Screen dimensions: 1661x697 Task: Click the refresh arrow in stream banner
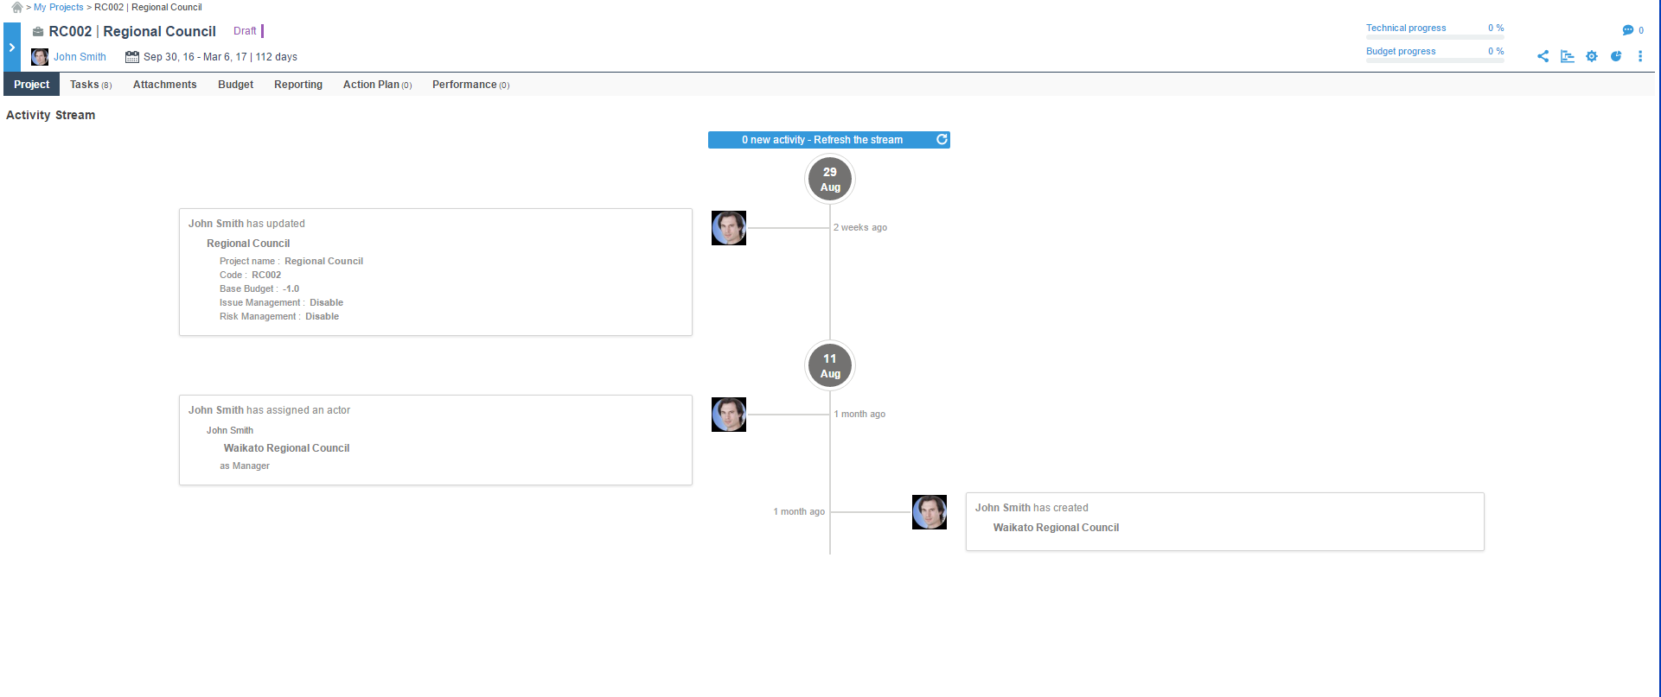point(942,139)
